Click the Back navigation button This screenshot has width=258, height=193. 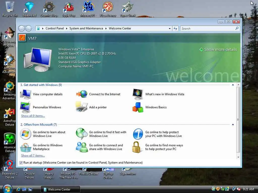tap(21, 29)
